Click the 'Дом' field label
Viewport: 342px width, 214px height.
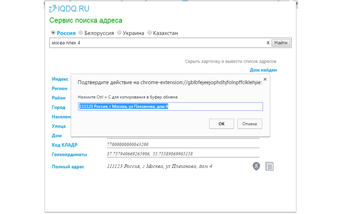coord(57,135)
